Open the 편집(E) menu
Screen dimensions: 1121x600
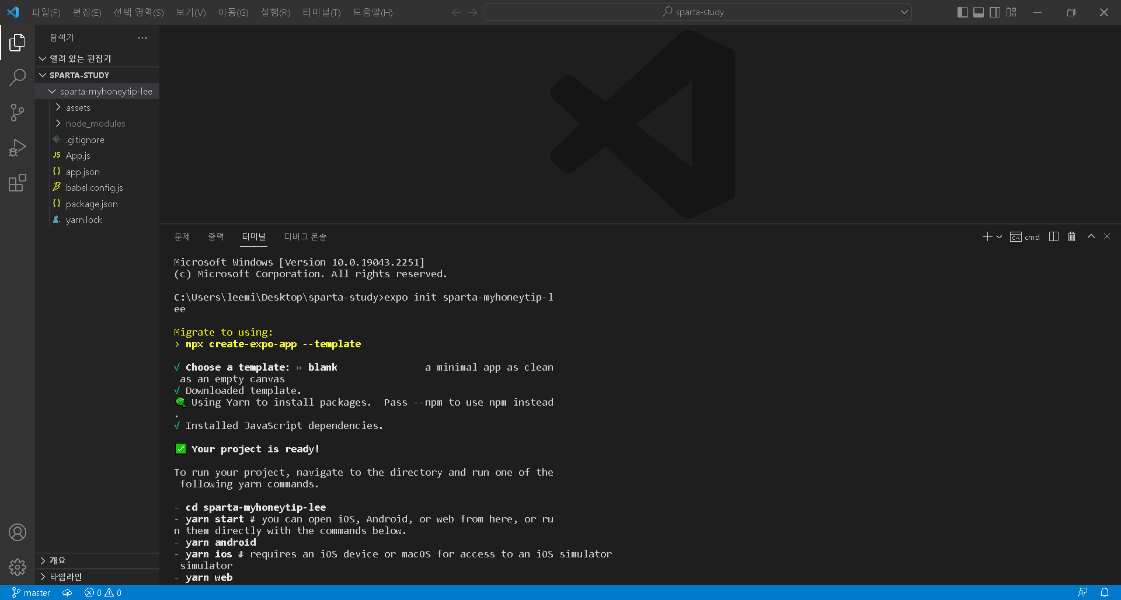pyautogui.click(x=87, y=12)
